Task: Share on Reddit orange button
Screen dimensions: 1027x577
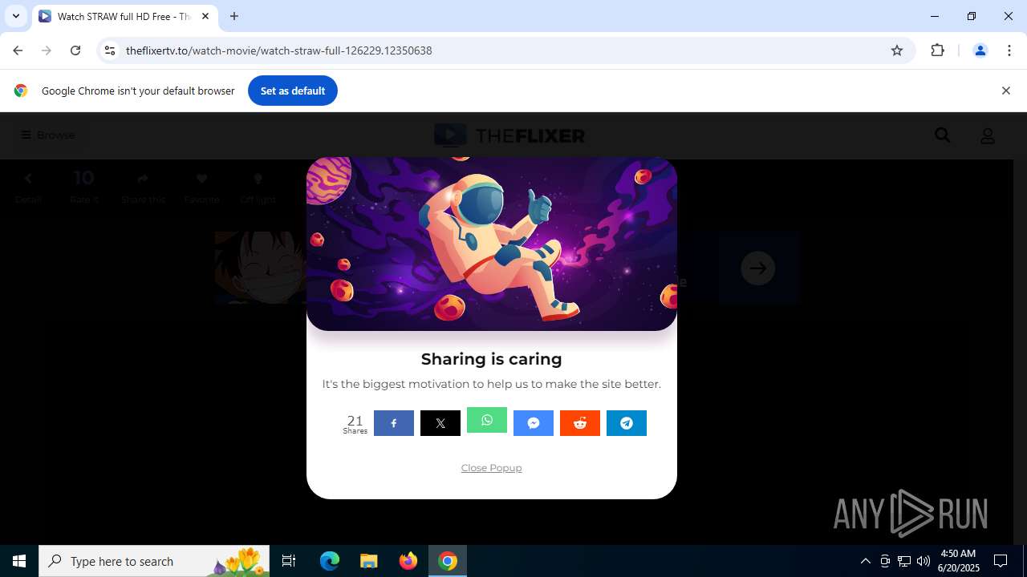Action: 580,423
